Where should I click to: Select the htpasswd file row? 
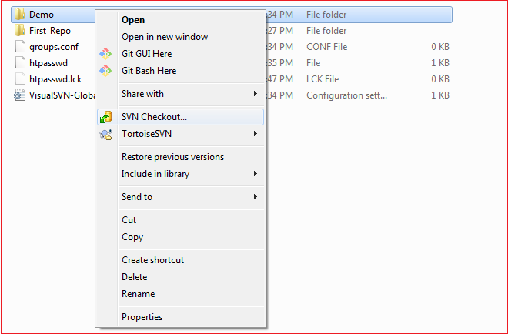(x=232, y=63)
